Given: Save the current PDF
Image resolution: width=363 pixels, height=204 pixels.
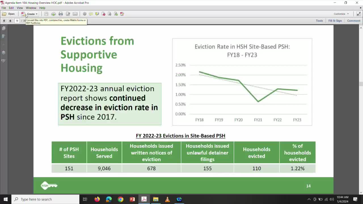Looking at the screenshot, I should click(x=46, y=14).
